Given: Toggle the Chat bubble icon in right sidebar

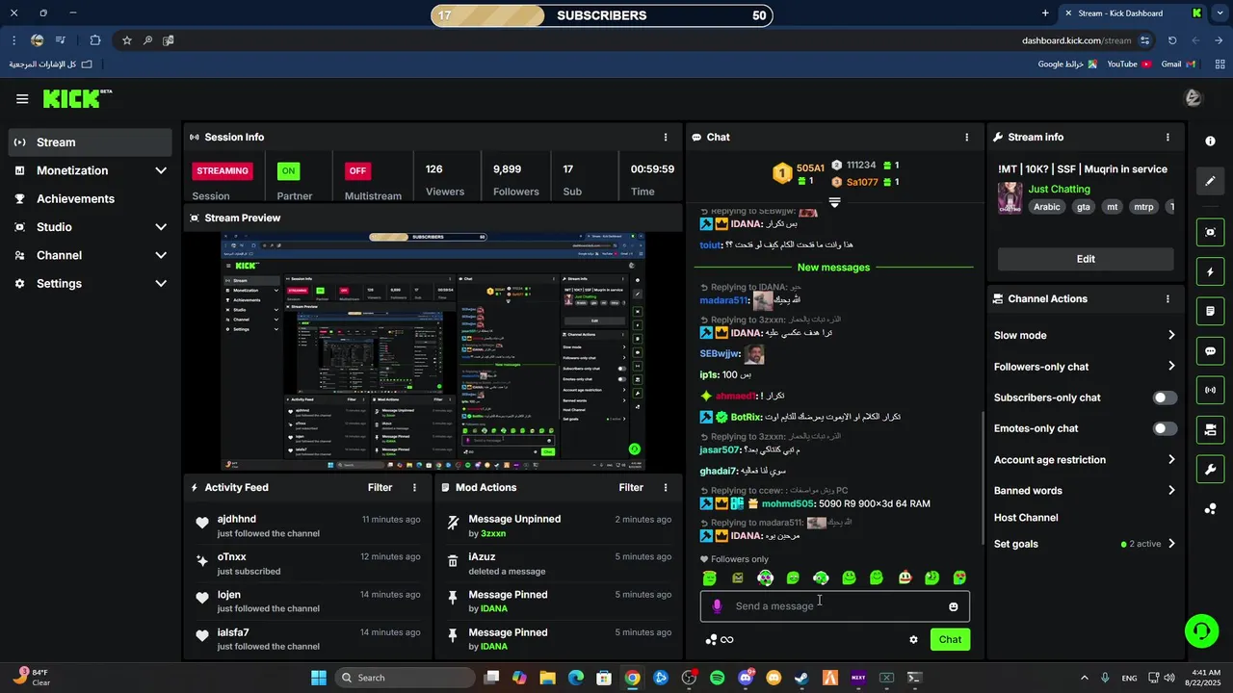Looking at the screenshot, I should point(1210,351).
